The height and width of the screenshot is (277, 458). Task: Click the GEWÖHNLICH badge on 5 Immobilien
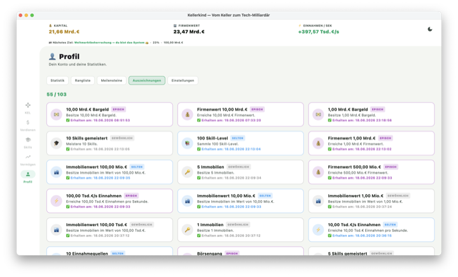(239, 167)
